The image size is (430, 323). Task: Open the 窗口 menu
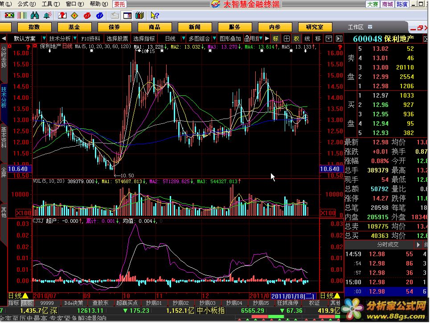[75, 4]
